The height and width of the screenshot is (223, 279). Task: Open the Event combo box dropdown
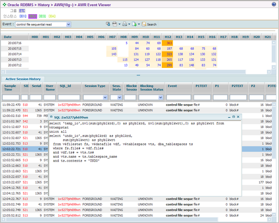click(68, 24)
